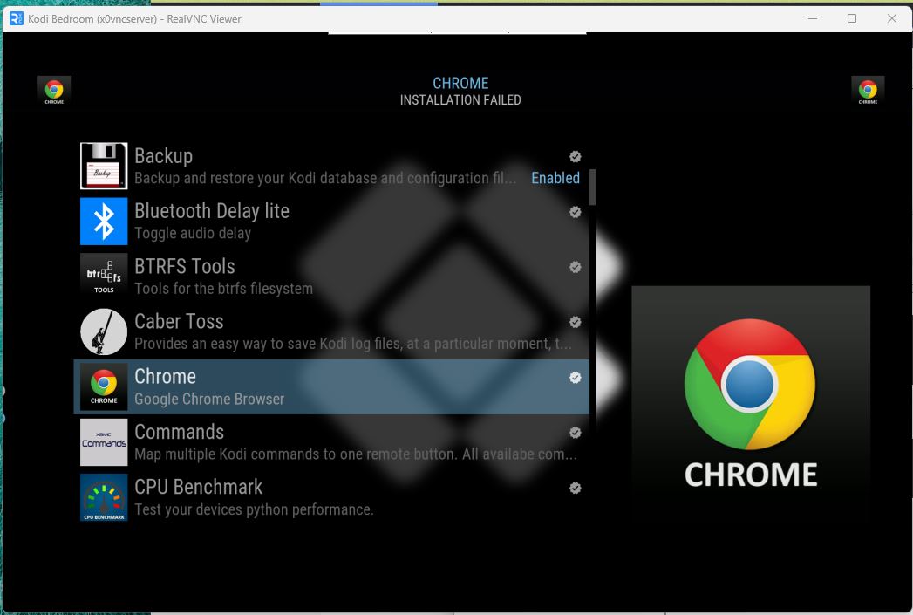This screenshot has height=615, width=913.
Task: Click the INSTALLATION FAILED notification text
Action: [460, 100]
